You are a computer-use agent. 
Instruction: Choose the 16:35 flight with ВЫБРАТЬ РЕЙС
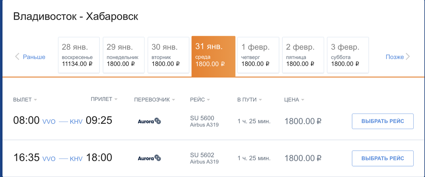tap(382, 158)
